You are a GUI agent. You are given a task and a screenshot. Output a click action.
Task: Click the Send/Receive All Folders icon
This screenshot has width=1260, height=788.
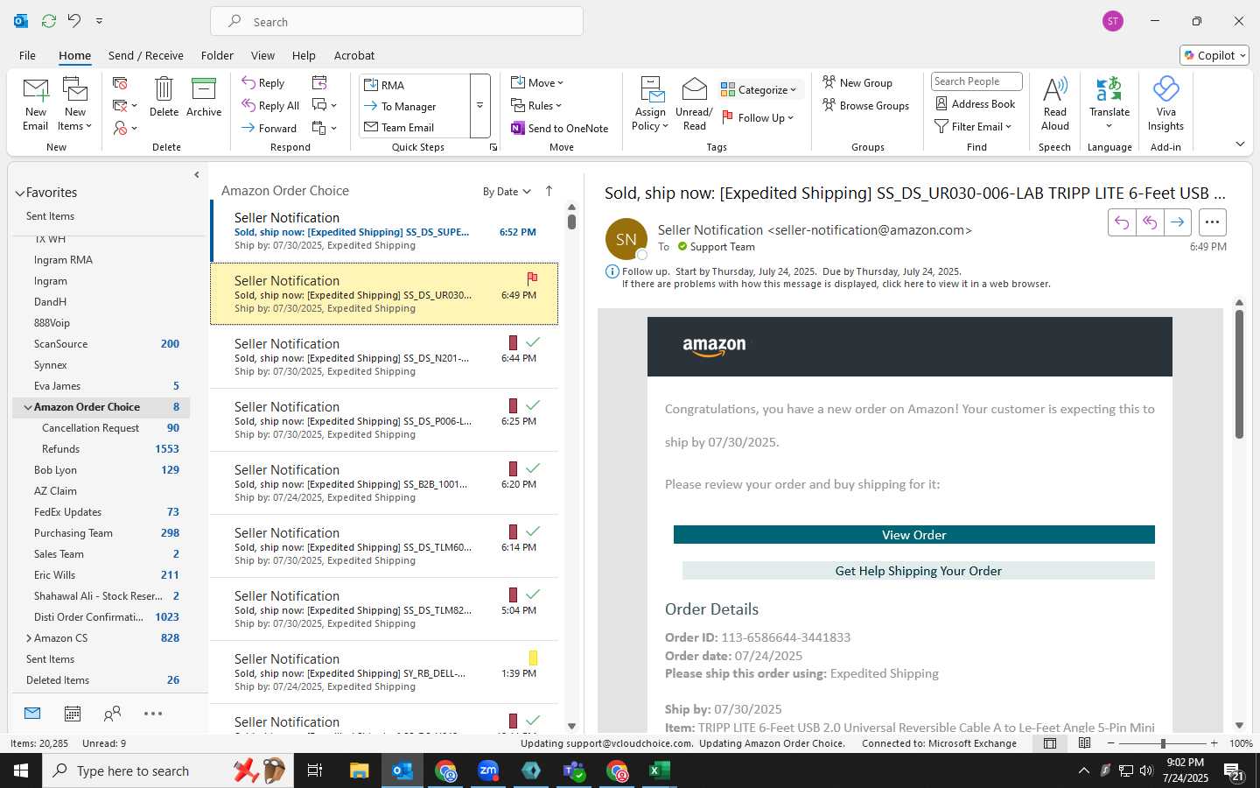click(49, 20)
